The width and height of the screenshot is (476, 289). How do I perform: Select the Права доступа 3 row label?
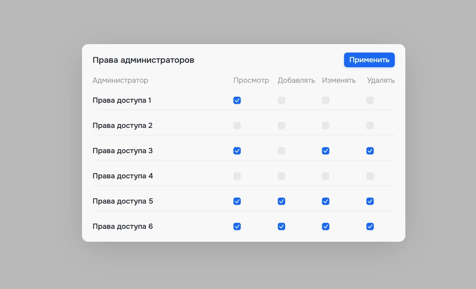(122, 151)
